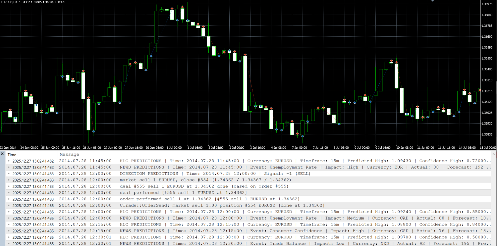Viewport: 497px width, 246px height.
Task: Click the Message column header
Action: tap(70, 154)
